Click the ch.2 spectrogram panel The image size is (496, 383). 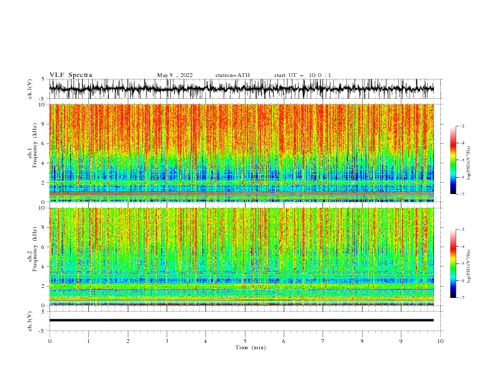(x=241, y=257)
